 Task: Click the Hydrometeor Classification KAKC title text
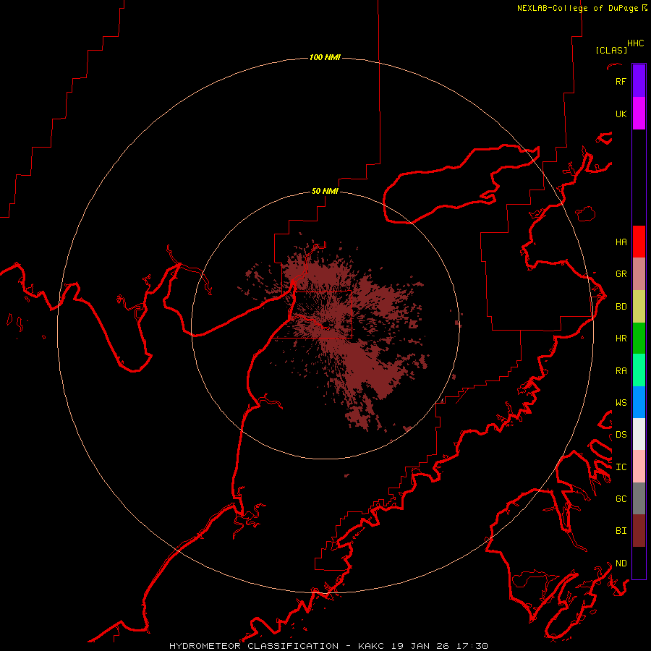pos(328,646)
